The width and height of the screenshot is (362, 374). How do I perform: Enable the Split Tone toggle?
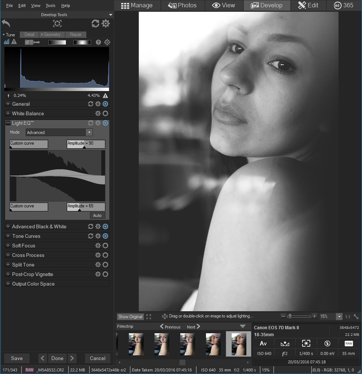tap(105, 265)
